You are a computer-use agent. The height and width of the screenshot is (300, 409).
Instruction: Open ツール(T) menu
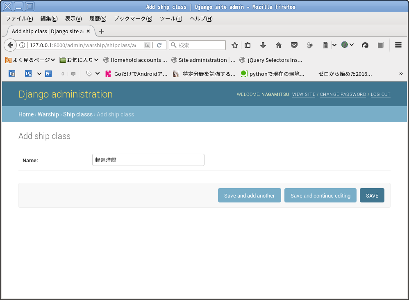(x=171, y=18)
